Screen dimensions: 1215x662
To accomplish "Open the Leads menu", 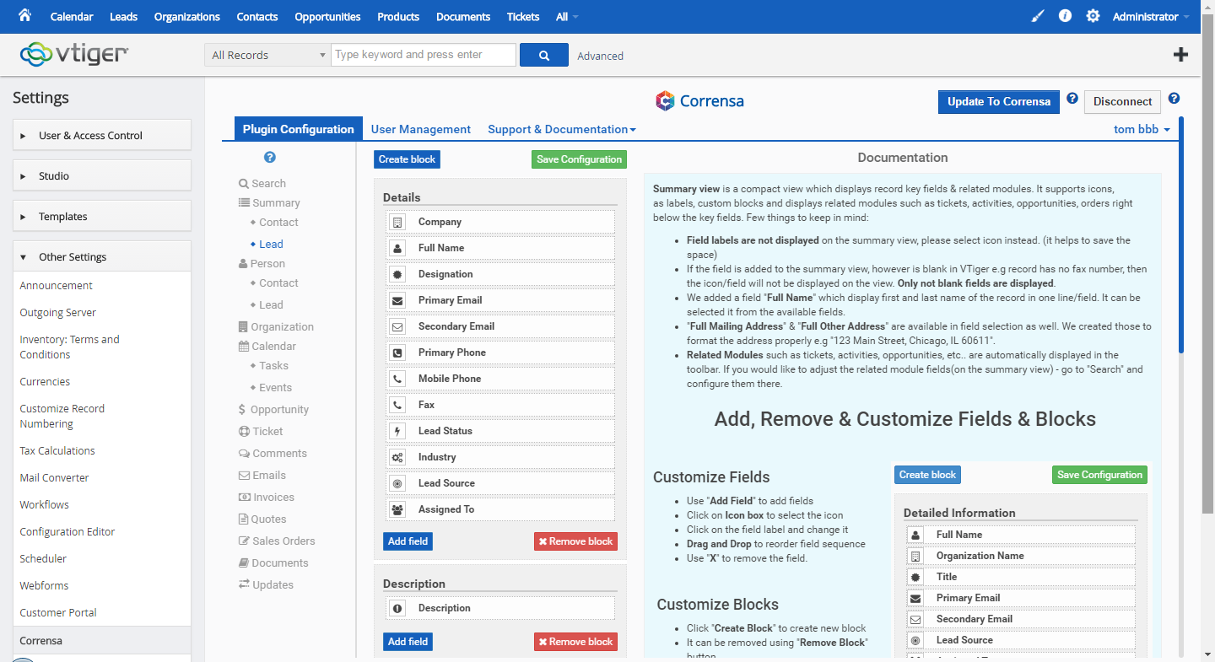I will pyautogui.click(x=123, y=17).
